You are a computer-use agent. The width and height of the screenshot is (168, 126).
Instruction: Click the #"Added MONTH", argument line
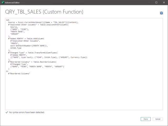coord(19,55)
